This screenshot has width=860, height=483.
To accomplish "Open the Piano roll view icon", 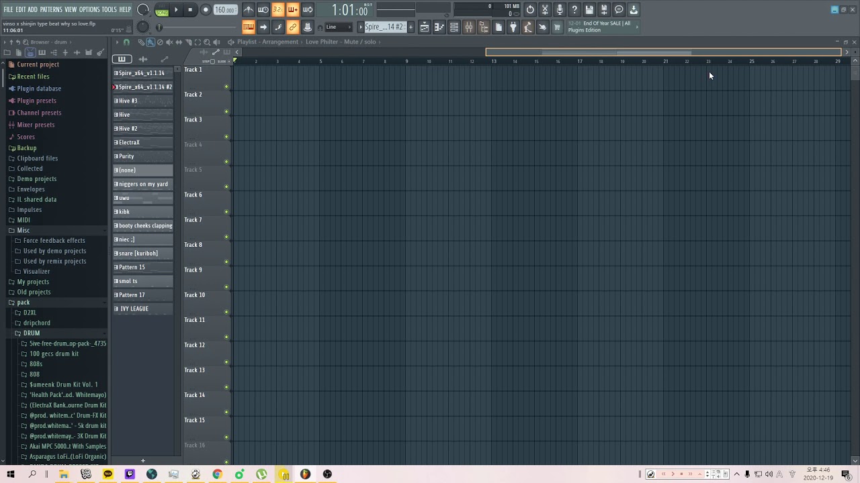I will pyautogui.click(x=439, y=27).
